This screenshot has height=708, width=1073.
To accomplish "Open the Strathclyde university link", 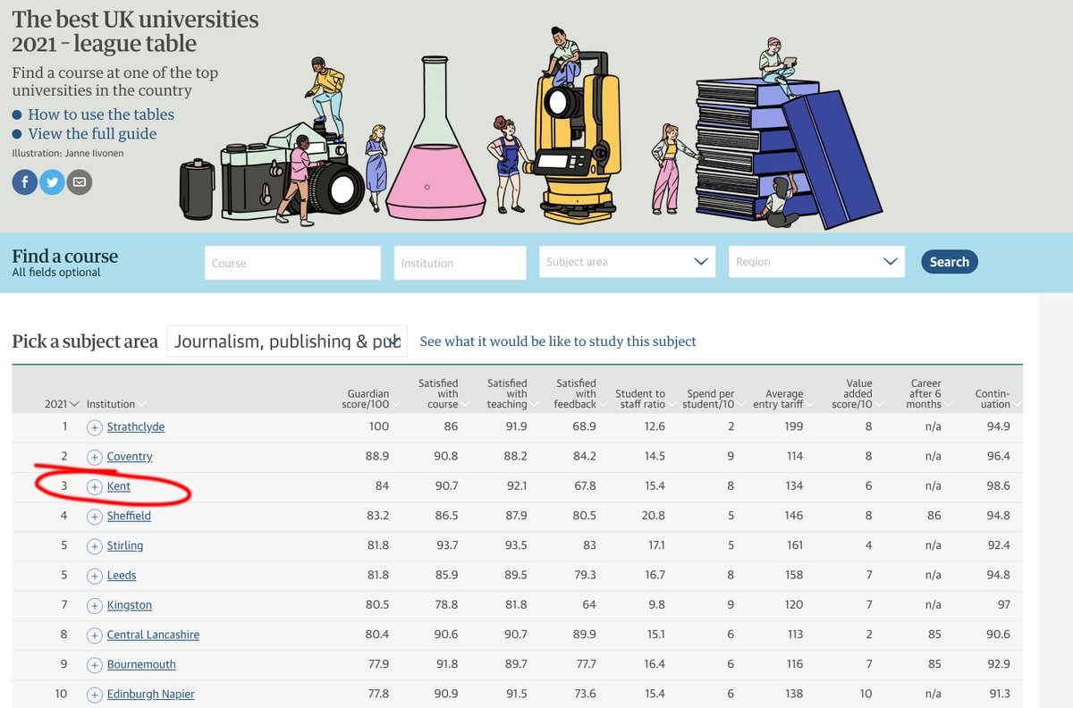I will click(136, 427).
